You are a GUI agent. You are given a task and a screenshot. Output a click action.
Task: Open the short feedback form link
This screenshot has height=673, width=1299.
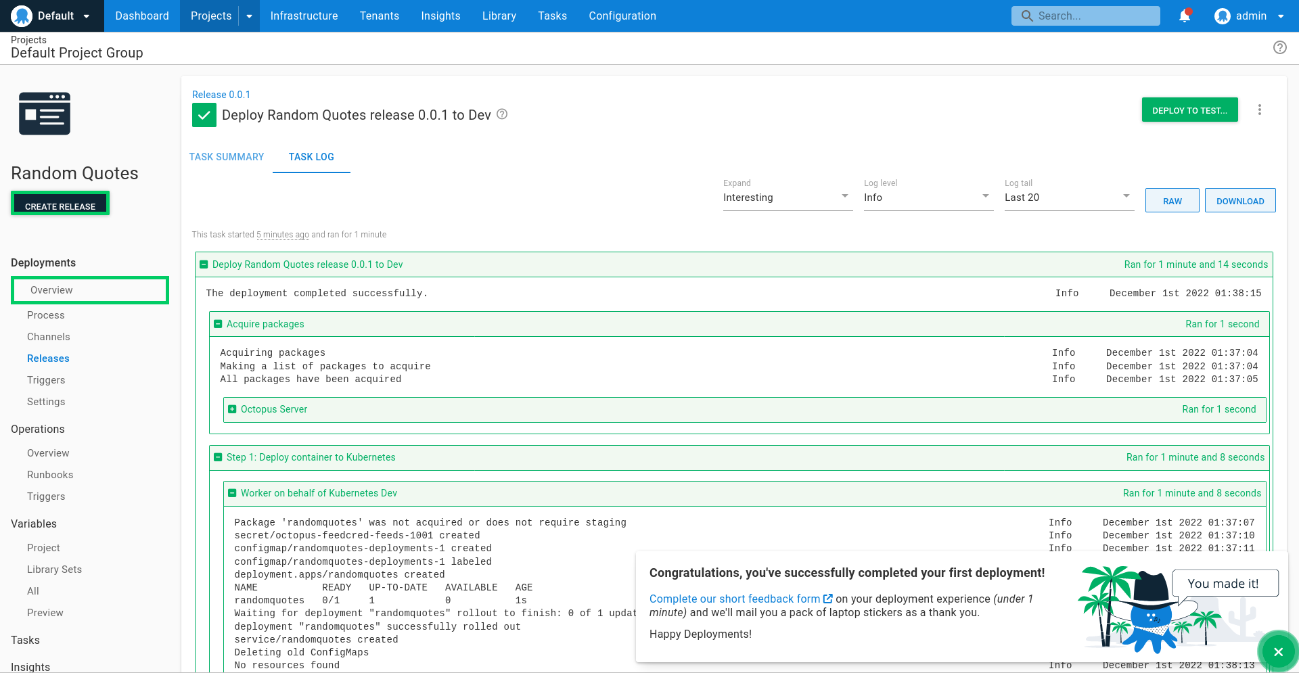pos(740,599)
